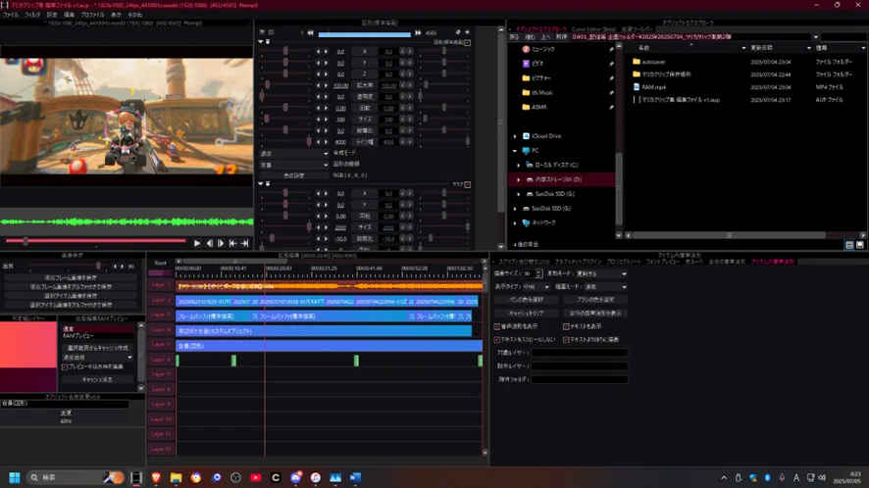
Task: Open YouTube app from taskbar
Action: click(255, 477)
